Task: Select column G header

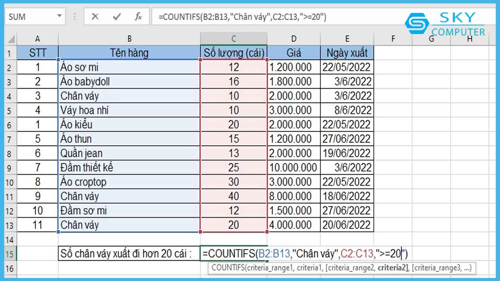Action: coord(431,39)
